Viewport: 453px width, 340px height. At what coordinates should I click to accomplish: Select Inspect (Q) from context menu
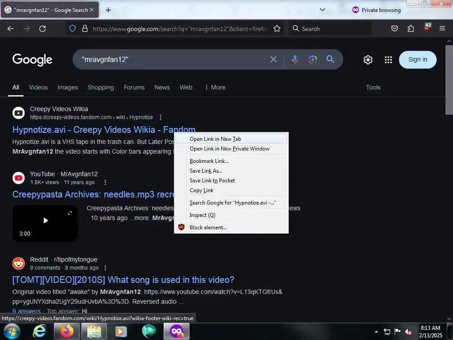pos(231,215)
